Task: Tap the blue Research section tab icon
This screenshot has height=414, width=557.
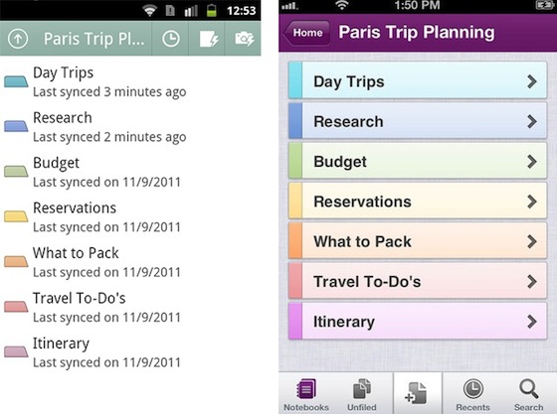Action: coord(16,126)
